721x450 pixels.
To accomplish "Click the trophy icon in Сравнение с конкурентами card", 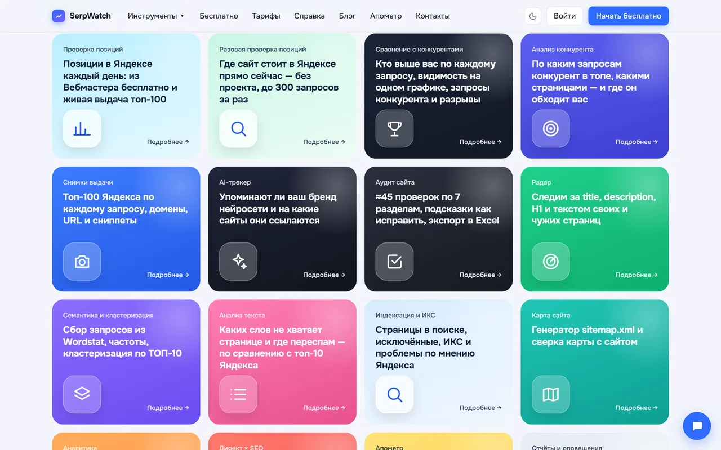I will tap(394, 129).
